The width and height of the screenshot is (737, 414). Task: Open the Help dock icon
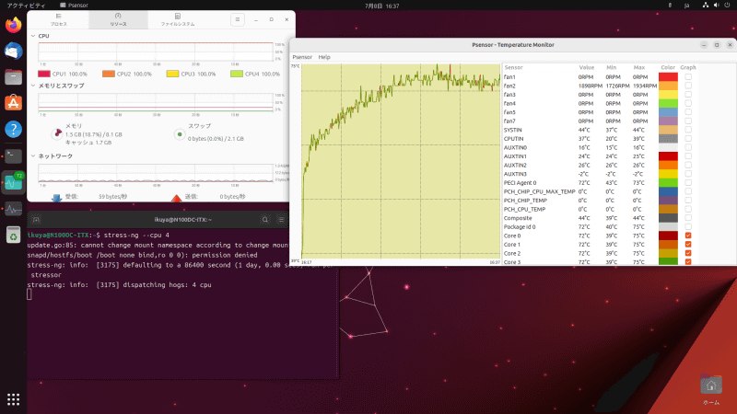13,129
